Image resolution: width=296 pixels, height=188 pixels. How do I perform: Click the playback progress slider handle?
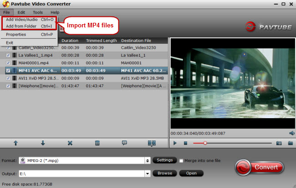click(x=205, y=143)
